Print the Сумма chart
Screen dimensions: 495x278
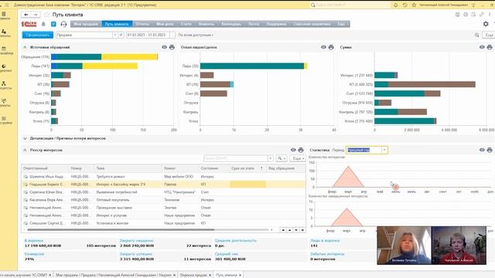[x=490, y=47]
